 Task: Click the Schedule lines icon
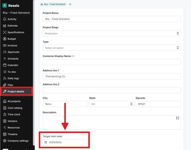(x=5, y=59)
